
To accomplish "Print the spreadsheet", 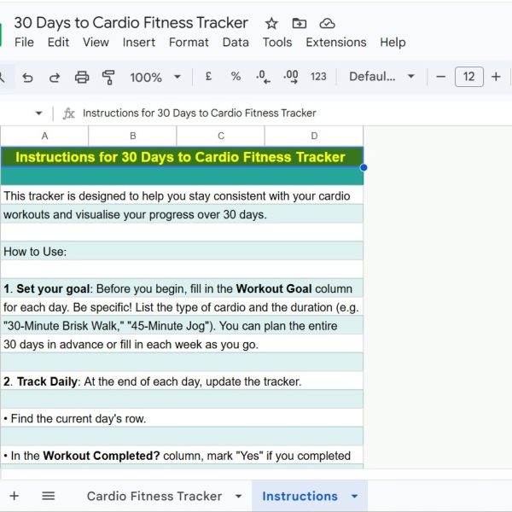I will [x=82, y=78].
